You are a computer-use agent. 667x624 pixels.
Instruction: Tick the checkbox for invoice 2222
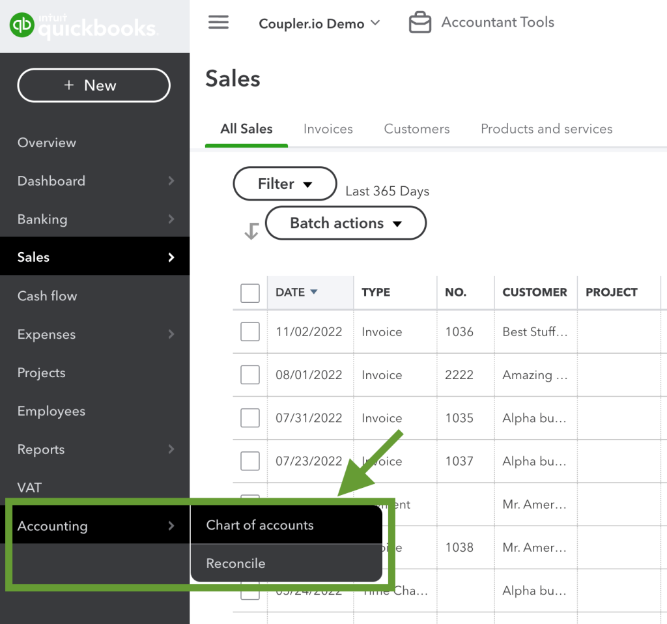click(x=250, y=375)
